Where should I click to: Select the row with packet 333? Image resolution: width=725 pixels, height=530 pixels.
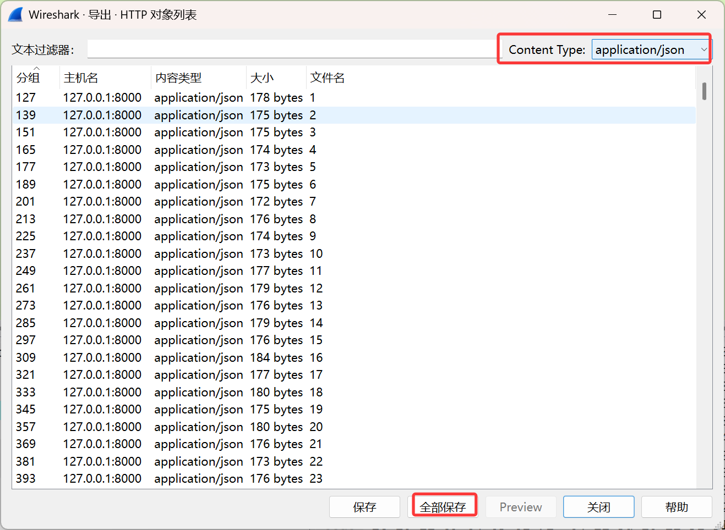tap(354, 392)
